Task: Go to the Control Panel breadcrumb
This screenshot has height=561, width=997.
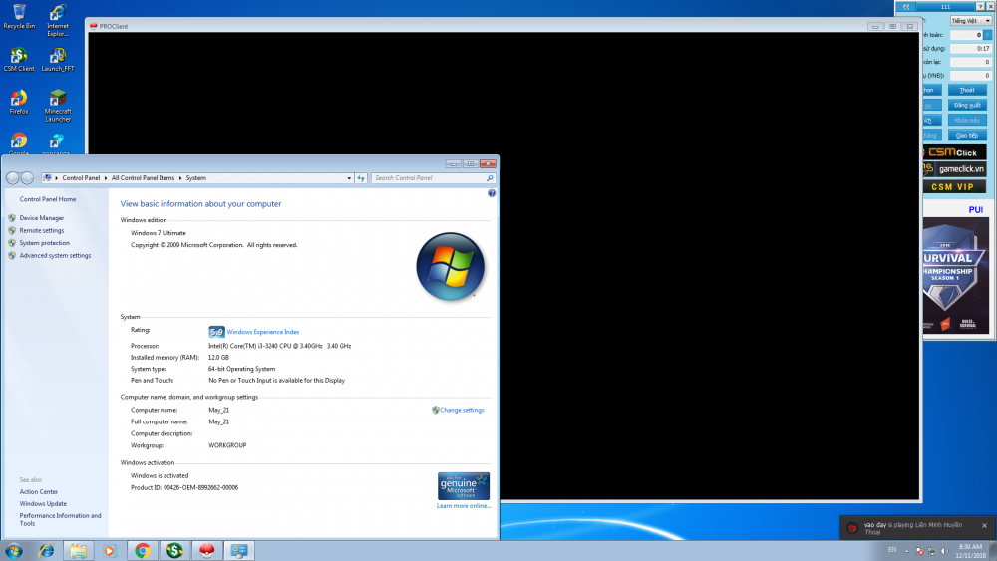Action: [x=81, y=178]
